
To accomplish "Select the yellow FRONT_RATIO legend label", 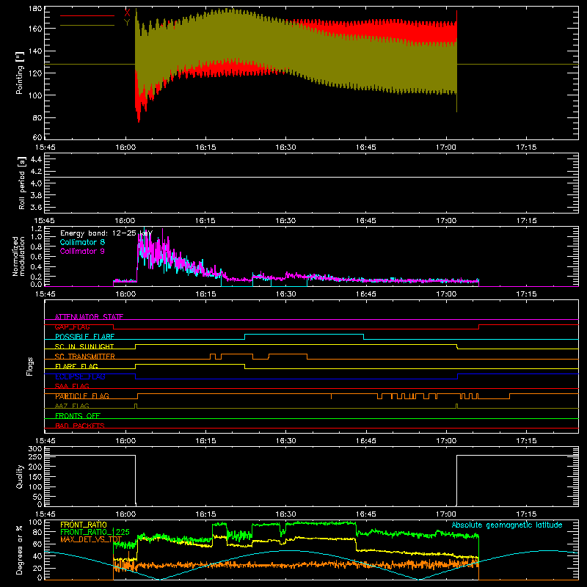I will 84,525.
